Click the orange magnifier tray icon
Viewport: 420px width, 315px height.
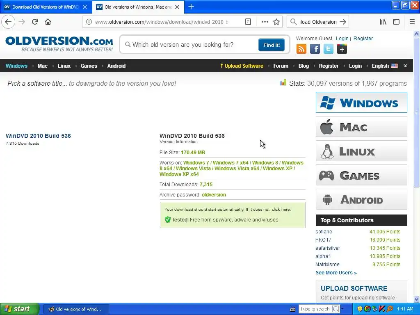(x=390, y=309)
